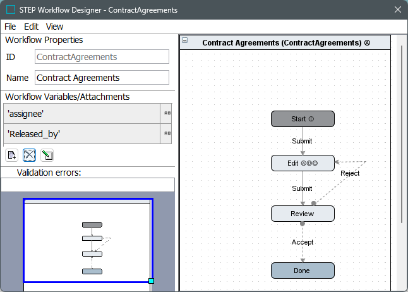This screenshot has height=292, width=408.
Task: Click the edit variable pencil icon
Action: click(x=47, y=155)
